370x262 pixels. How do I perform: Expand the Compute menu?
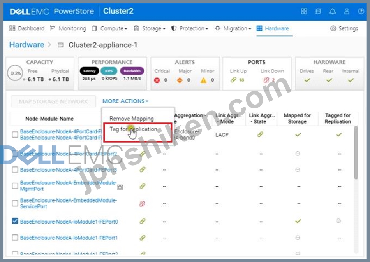110,28
